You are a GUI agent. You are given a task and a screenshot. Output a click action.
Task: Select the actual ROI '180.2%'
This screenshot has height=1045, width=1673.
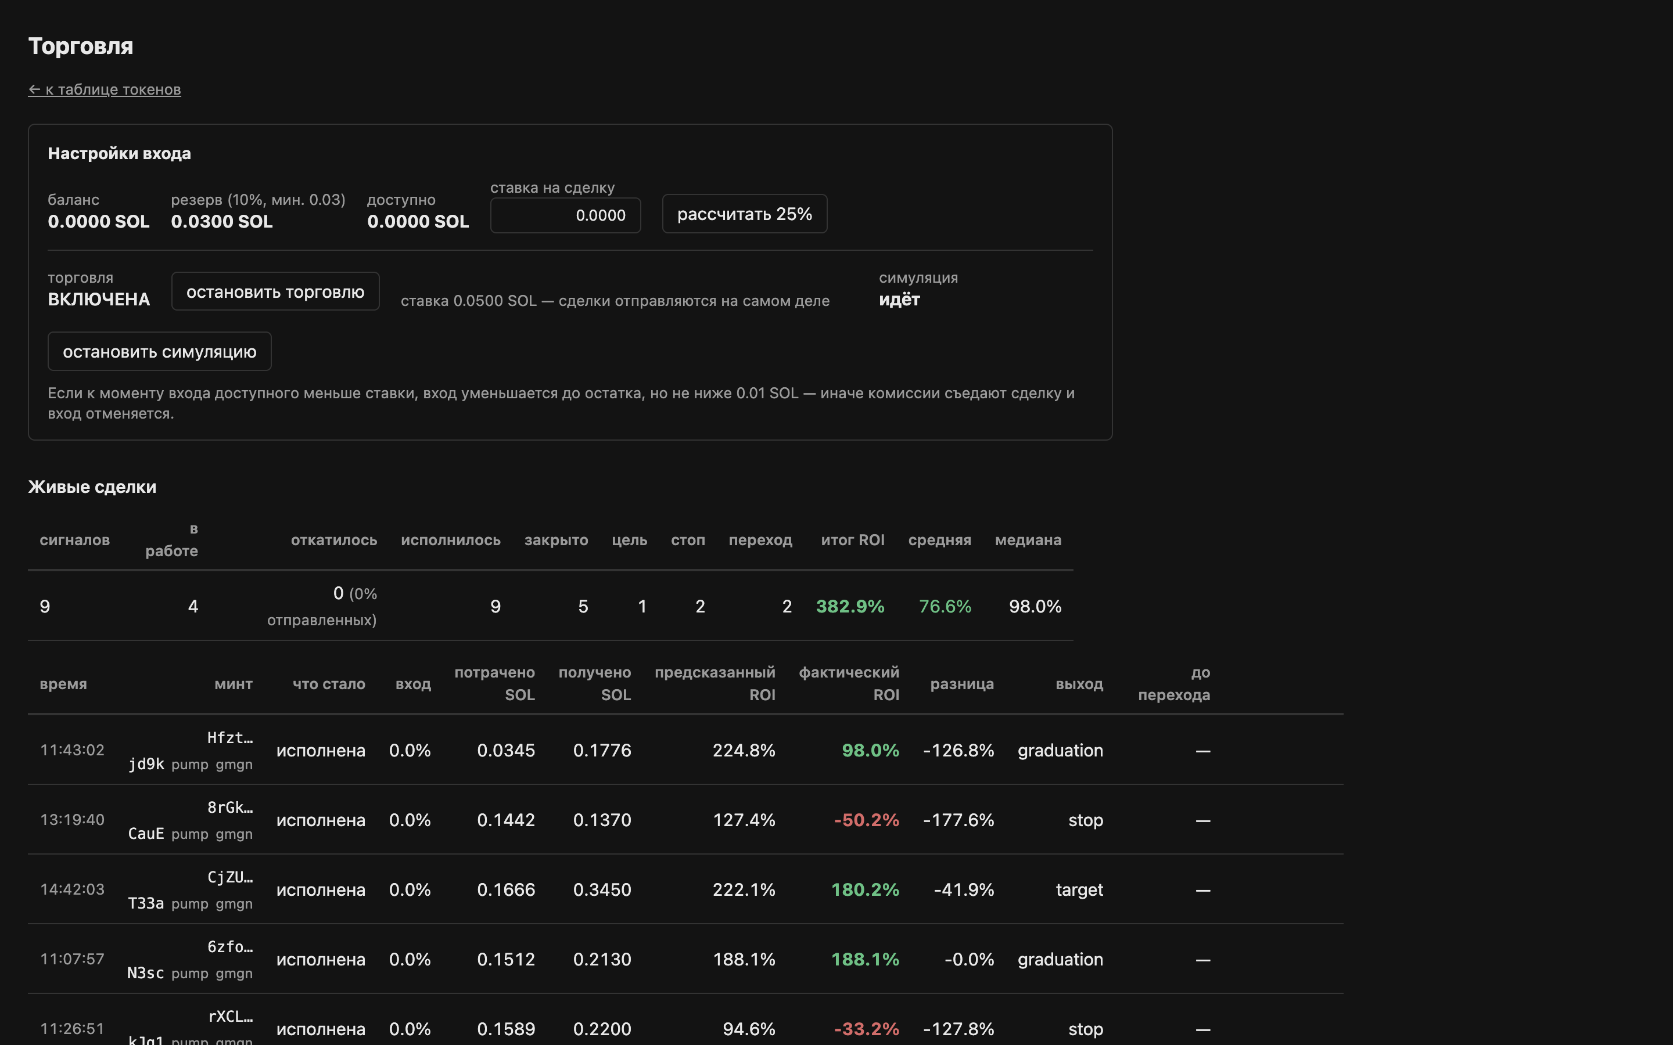(866, 890)
